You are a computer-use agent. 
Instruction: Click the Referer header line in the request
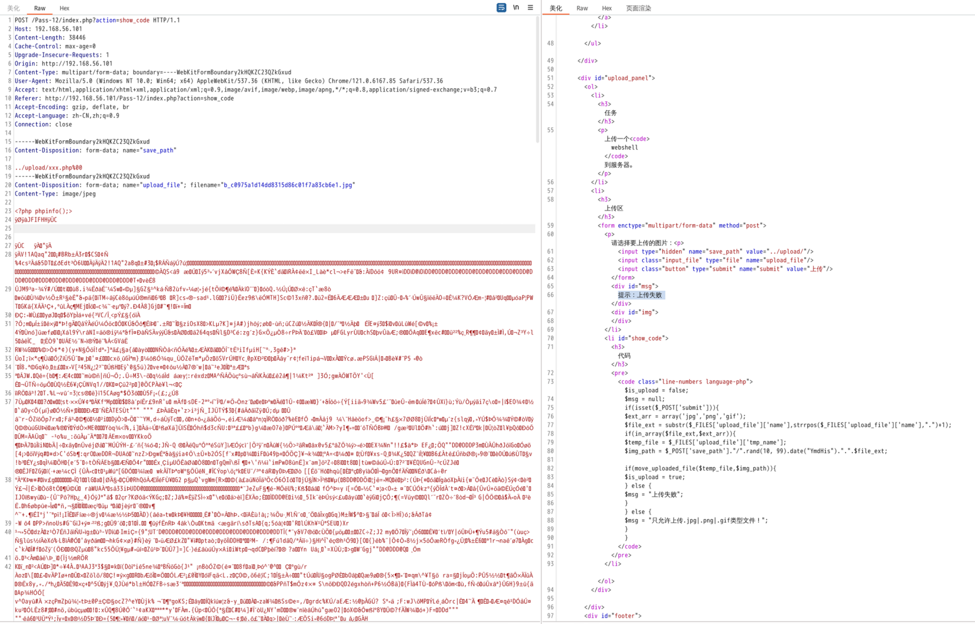point(124,98)
